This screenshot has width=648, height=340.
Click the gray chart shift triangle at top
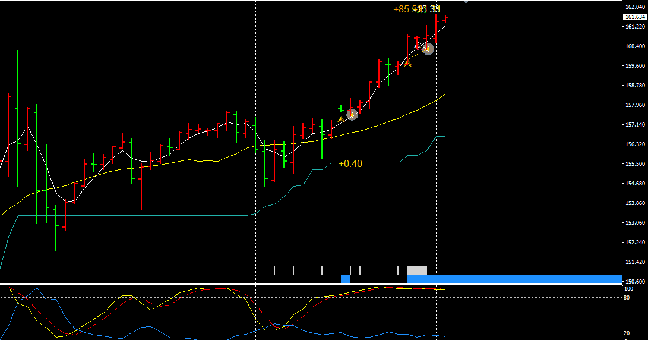coord(466,2)
